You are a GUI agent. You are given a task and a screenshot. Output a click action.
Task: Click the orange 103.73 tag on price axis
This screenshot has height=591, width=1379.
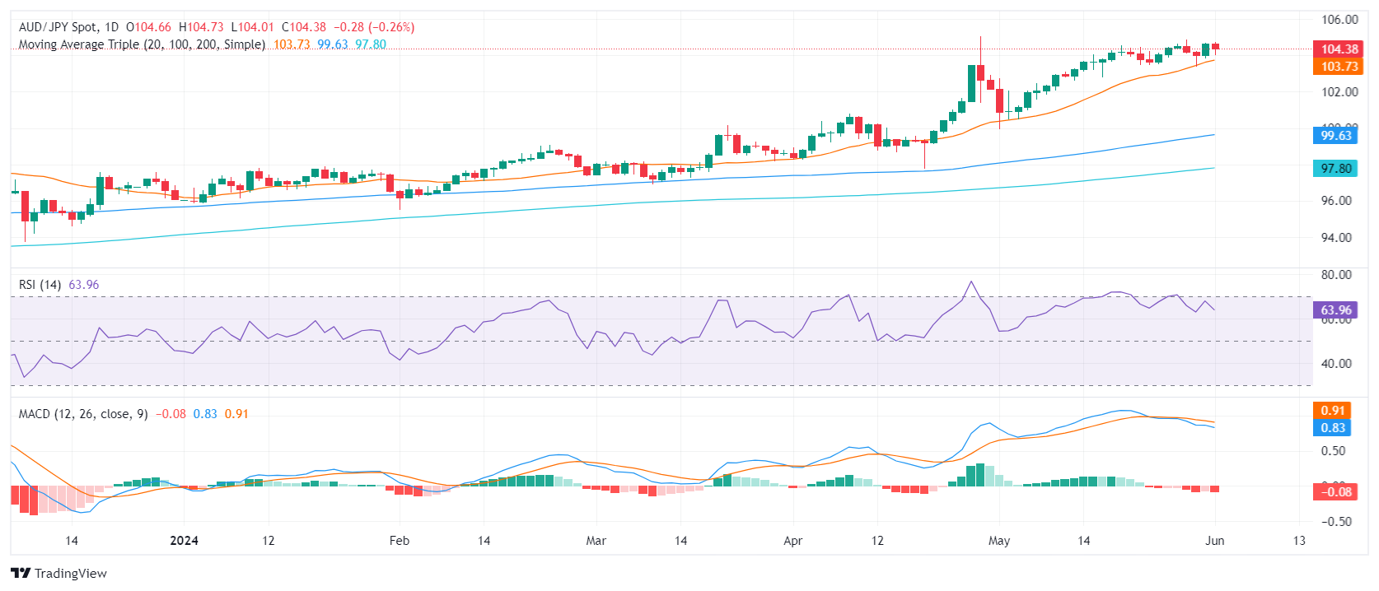[x=1339, y=67]
